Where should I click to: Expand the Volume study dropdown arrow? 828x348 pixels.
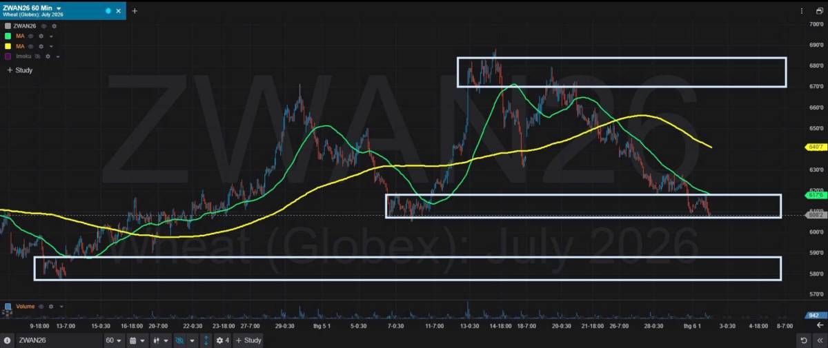(x=61, y=306)
